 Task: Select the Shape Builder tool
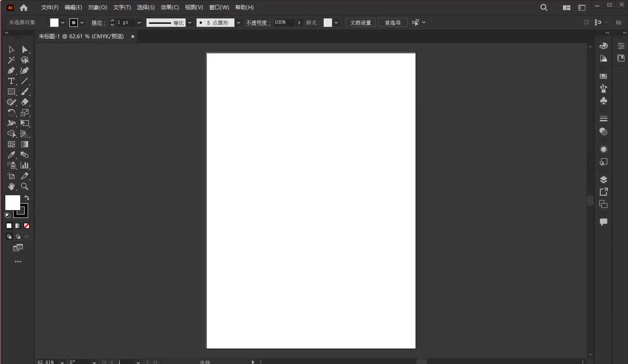click(x=11, y=134)
